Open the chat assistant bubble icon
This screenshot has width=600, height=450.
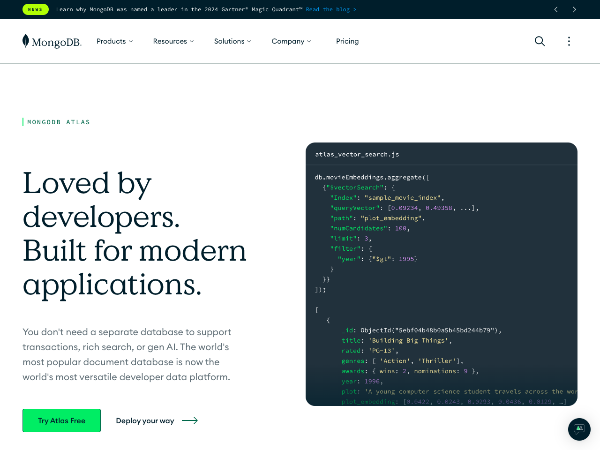click(x=579, y=429)
